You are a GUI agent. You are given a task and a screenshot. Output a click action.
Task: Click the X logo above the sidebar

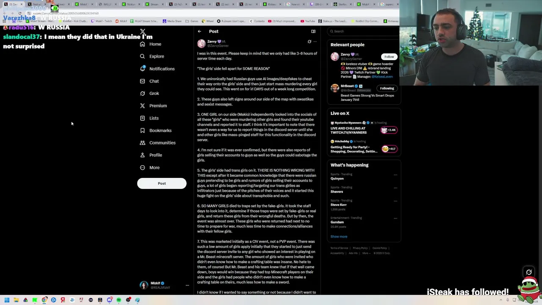click(x=143, y=32)
